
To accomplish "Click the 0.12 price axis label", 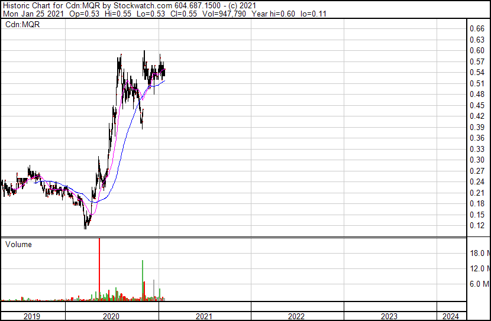I will coord(476,226).
